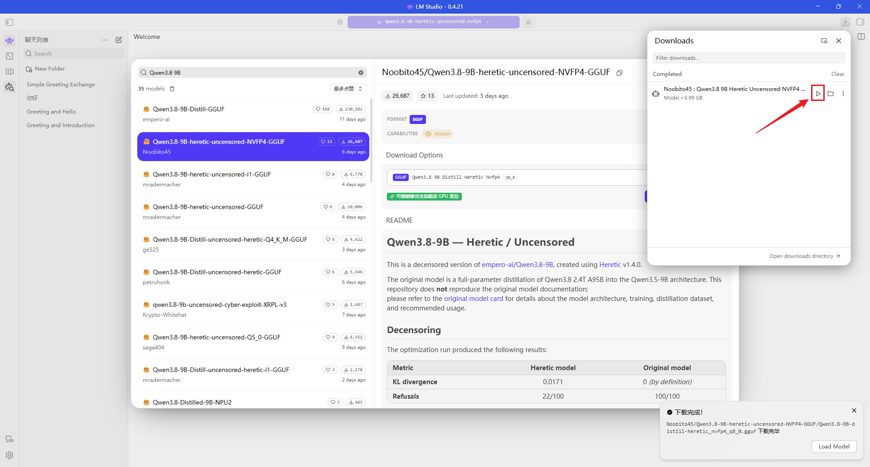Screen dimensions: 870x467
Task: Open the 你好 chat
Action: 32,98
